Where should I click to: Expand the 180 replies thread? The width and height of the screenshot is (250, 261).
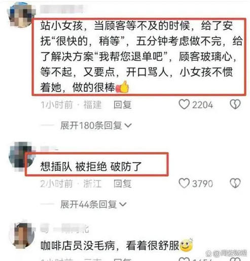[x=96, y=125]
